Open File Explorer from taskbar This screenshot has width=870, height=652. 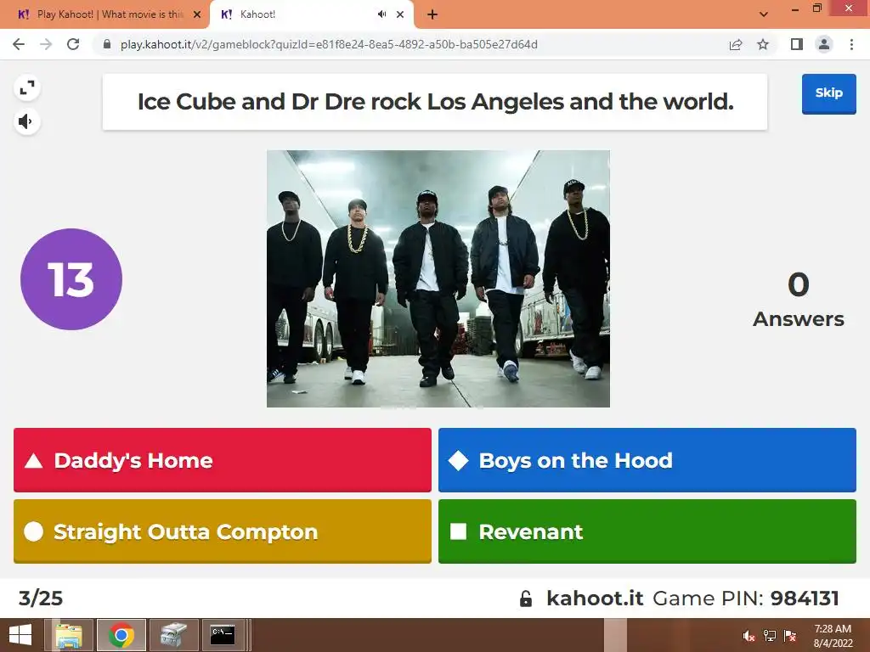tap(70, 635)
